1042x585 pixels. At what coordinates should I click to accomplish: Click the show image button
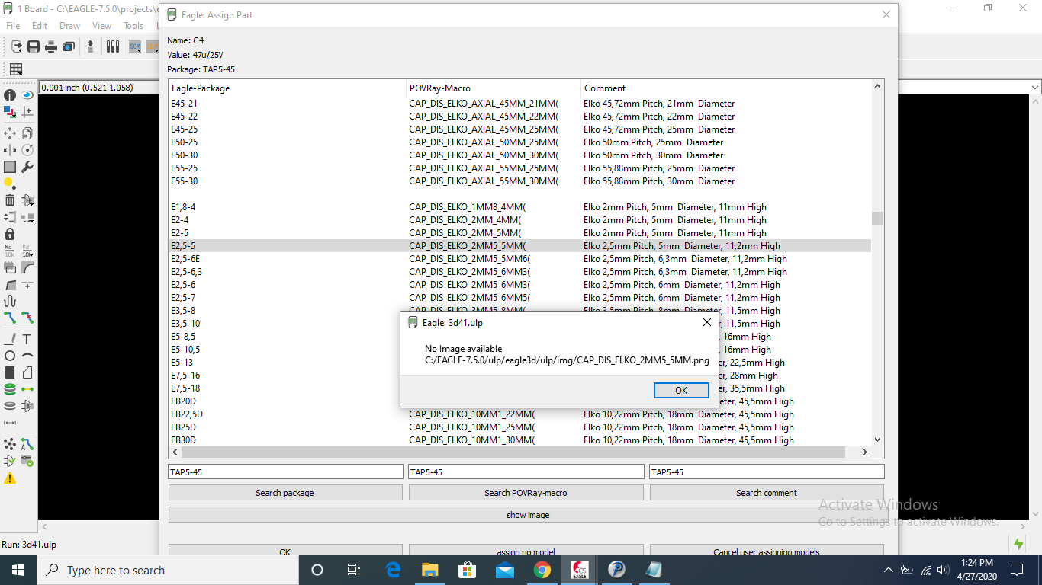coord(526,515)
